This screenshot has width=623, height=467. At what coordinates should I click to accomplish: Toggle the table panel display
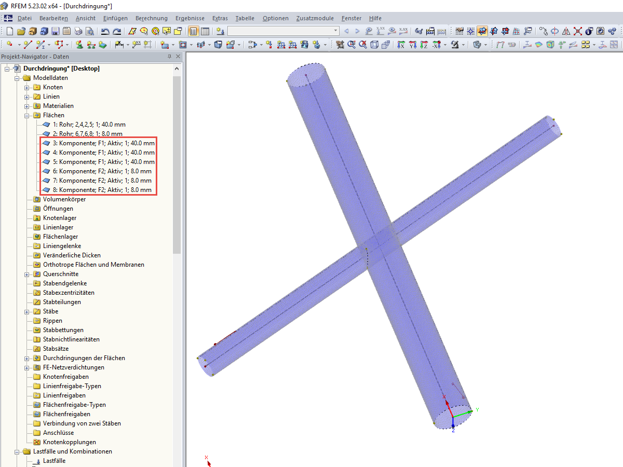(x=205, y=31)
